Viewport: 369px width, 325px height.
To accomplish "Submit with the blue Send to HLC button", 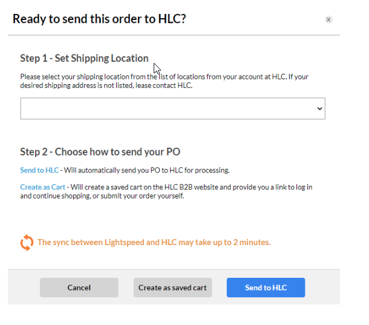I will 266,287.
